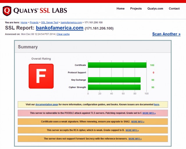Screen dimensions: 186x149
Task: Click the Certificate score green bar
Action: pos(117,65)
